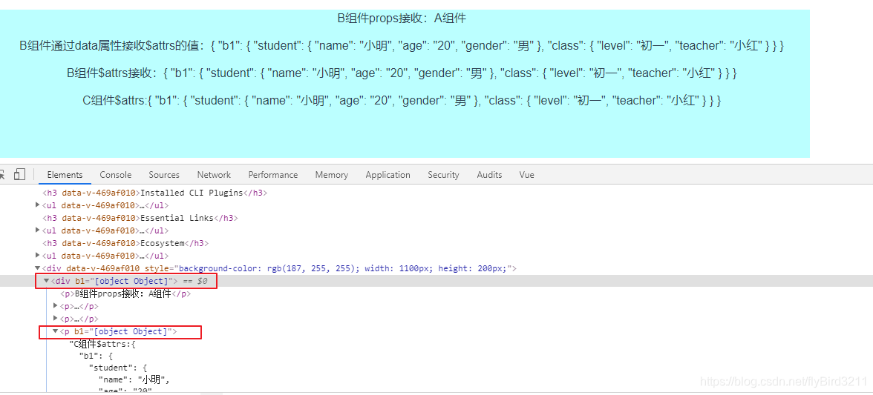Open the Console tab

[116, 174]
